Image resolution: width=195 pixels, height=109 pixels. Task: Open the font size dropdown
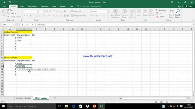pos(44,12)
